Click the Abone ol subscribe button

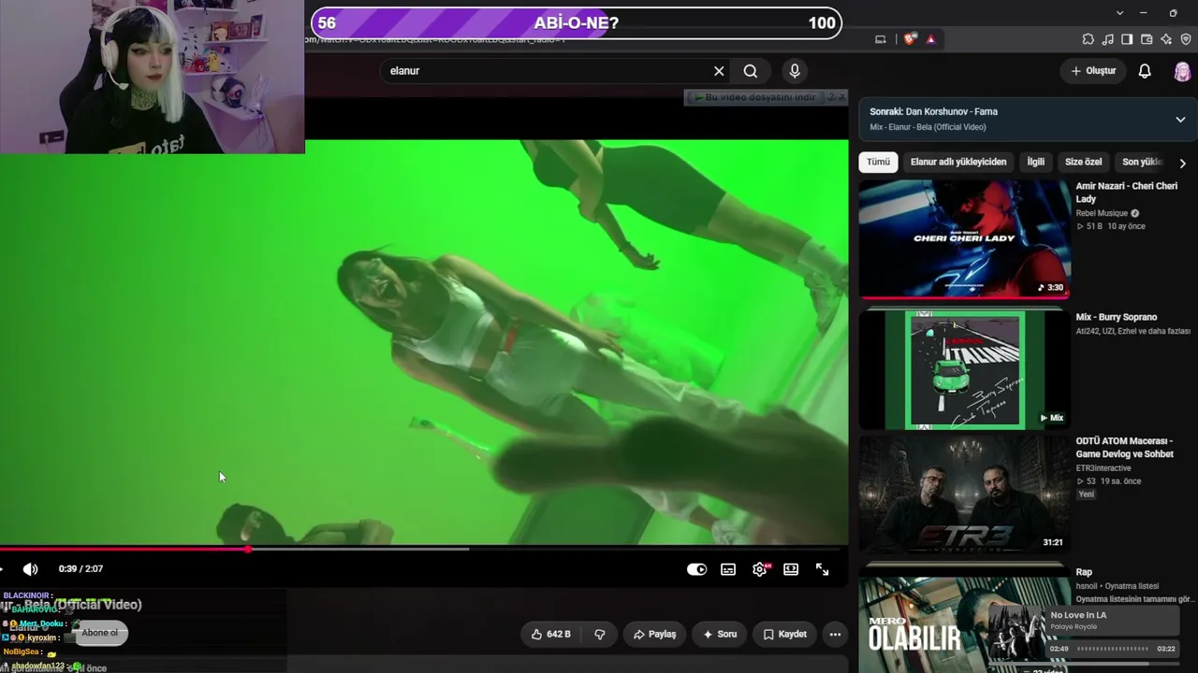click(x=100, y=633)
